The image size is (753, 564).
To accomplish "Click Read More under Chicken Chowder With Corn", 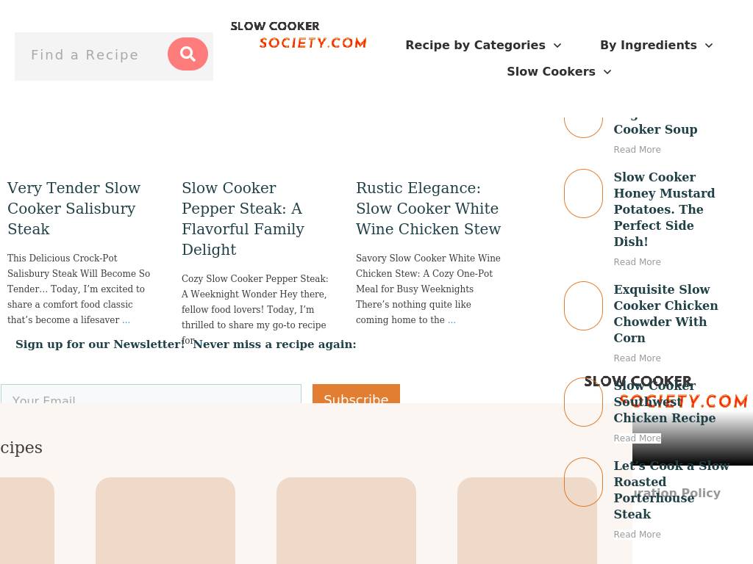I will click(x=637, y=358).
